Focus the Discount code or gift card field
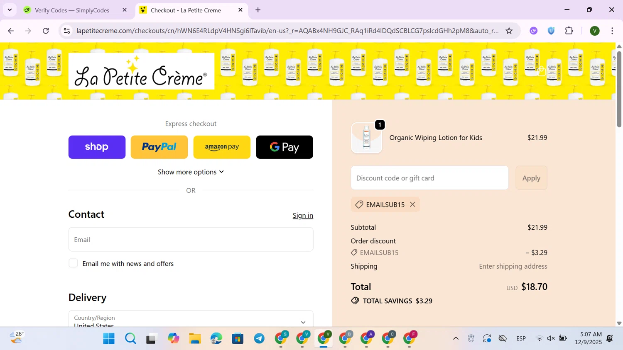Image resolution: width=623 pixels, height=350 pixels. 429,178
